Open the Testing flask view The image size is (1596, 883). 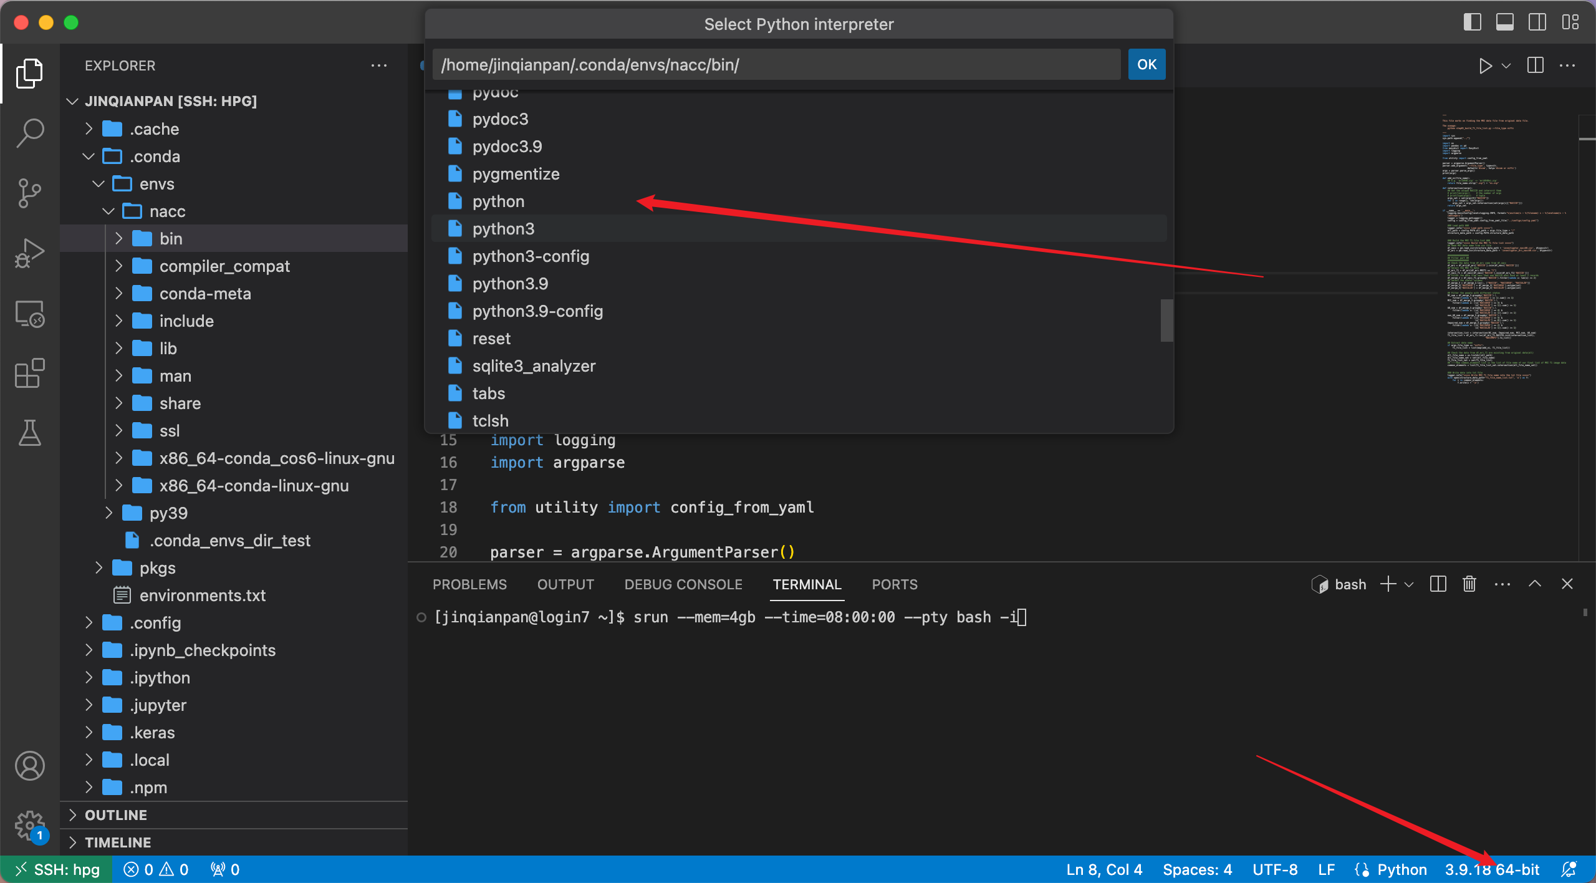pyautogui.click(x=29, y=433)
